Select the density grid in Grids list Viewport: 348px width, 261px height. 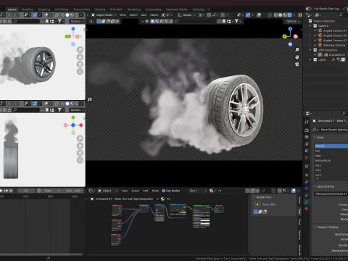point(331,146)
